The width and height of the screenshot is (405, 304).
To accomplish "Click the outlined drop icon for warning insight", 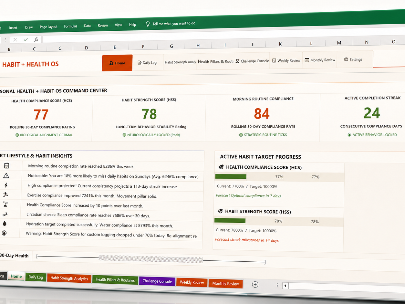I will coord(4,233).
